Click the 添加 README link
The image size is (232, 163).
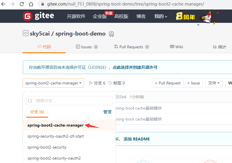point(137,139)
